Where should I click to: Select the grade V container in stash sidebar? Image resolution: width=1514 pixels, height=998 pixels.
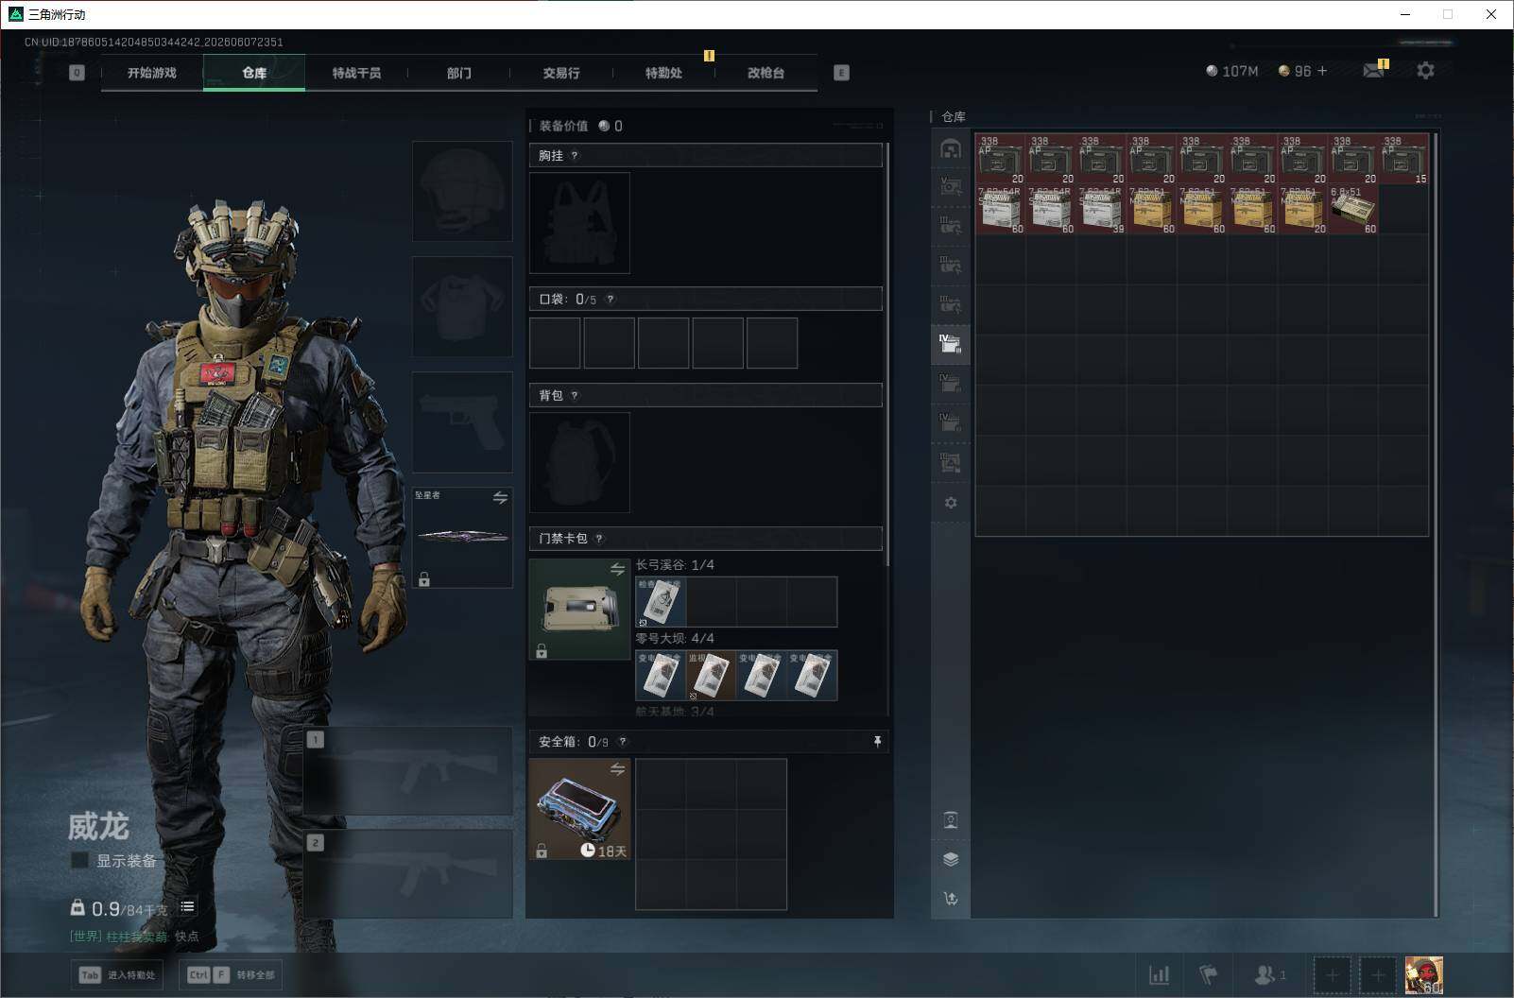tap(951, 186)
